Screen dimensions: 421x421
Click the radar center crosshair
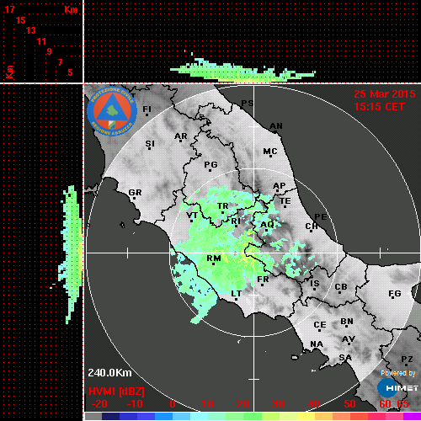(253, 253)
